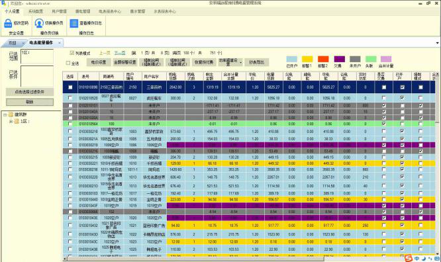Click the 表号 column header
The image size is (441, 262).
[x=88, y=76]
